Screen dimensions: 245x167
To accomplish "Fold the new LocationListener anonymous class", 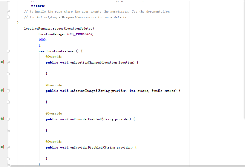I will [x=8, y=51].
